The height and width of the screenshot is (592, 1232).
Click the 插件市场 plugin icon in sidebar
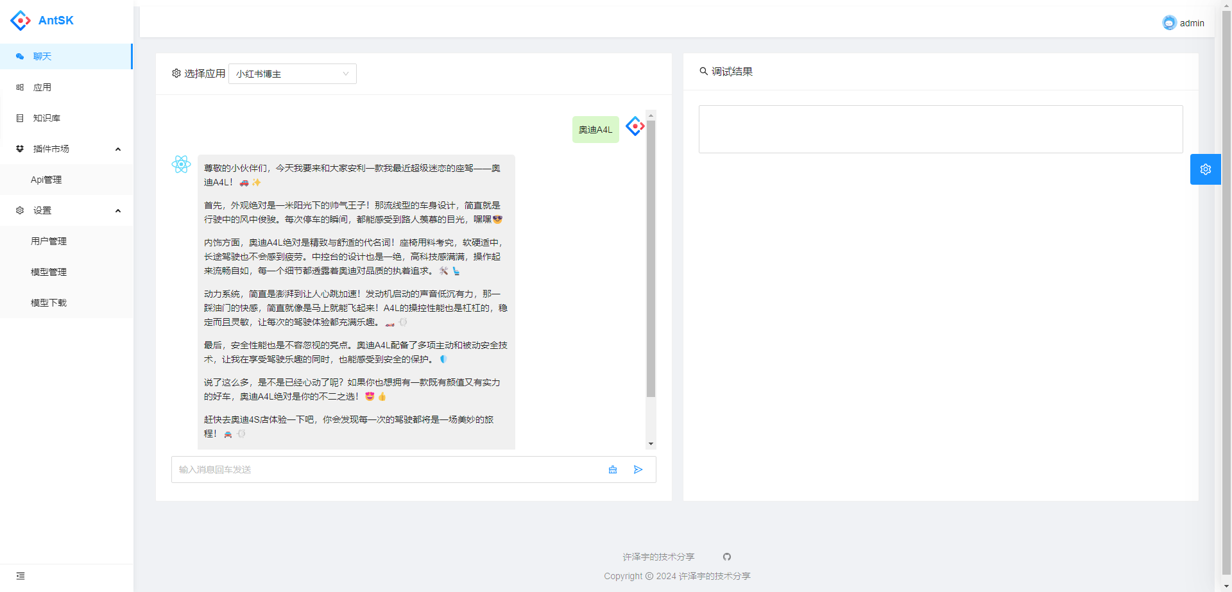click(20, 149)
